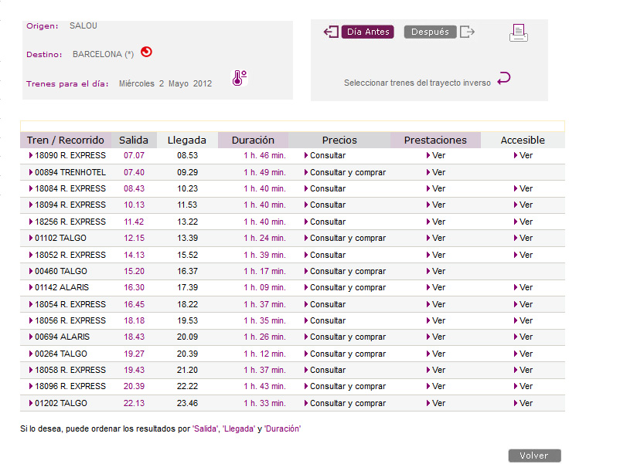Open Consultar y comprar for 01102 TALGO
The image size is (620, 464).
347,238
